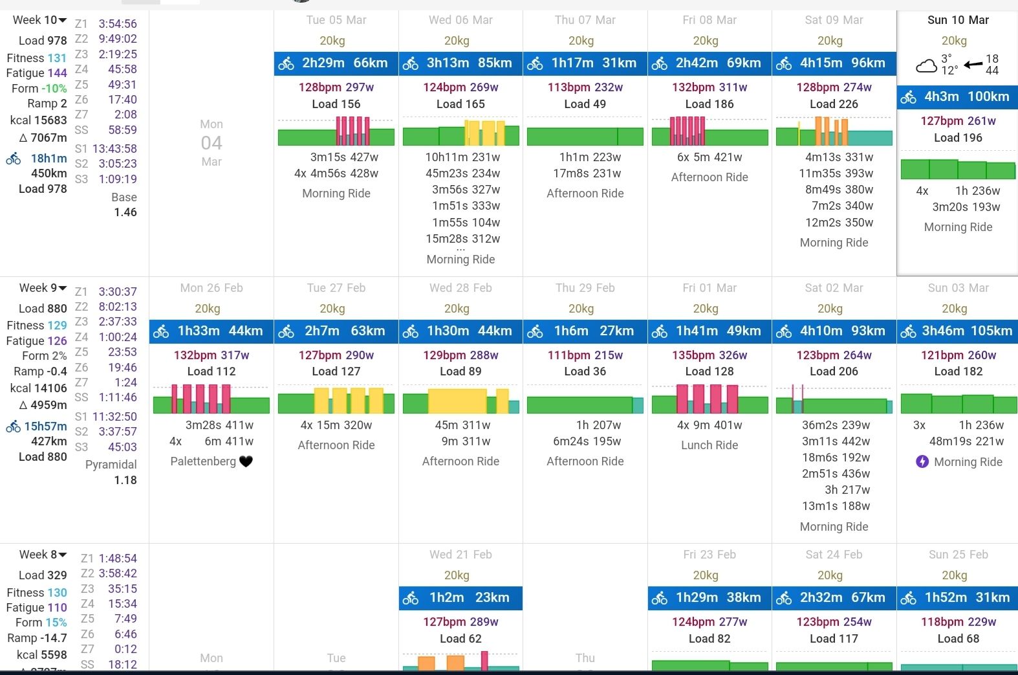The image size is (1018, 675).
Task: Click Week 8 Form 15% value
Action: 56,623
